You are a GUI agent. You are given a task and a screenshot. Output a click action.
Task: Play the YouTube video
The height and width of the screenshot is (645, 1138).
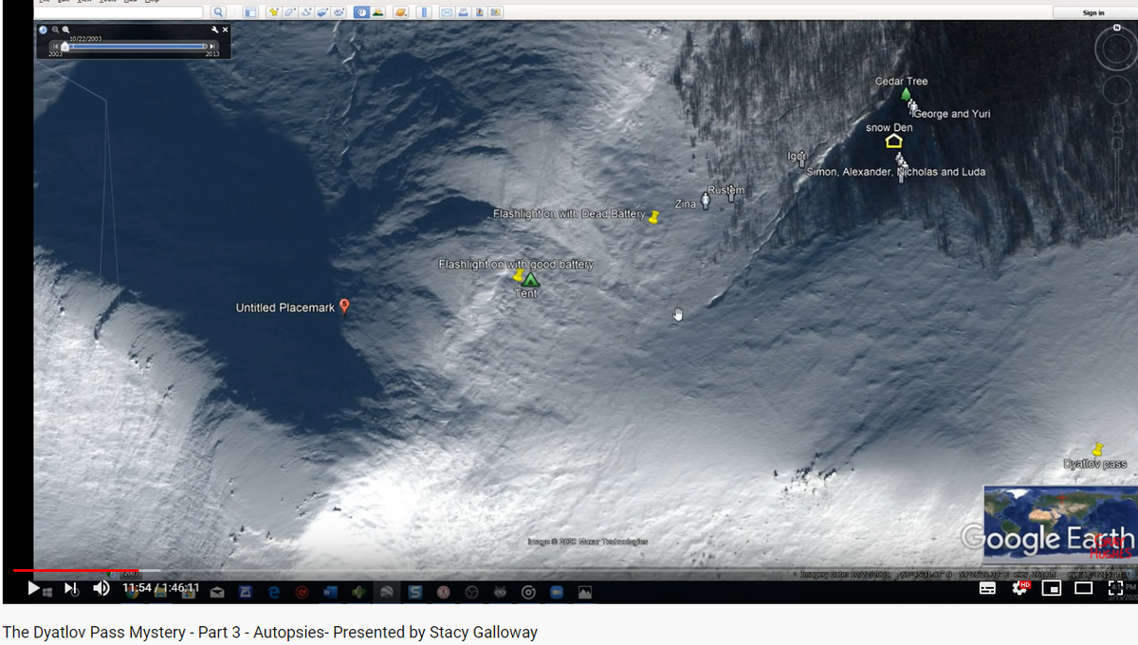click(x=33, y=588)
